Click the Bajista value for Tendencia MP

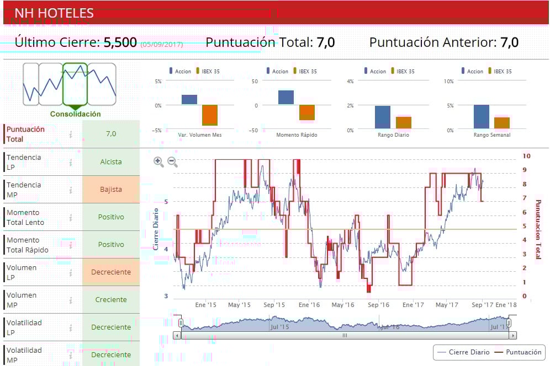coord(111,190)
